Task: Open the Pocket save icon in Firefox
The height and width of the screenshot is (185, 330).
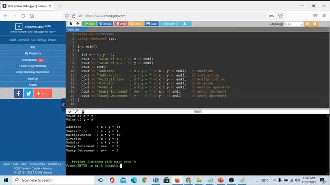Action: click(315, 16)
